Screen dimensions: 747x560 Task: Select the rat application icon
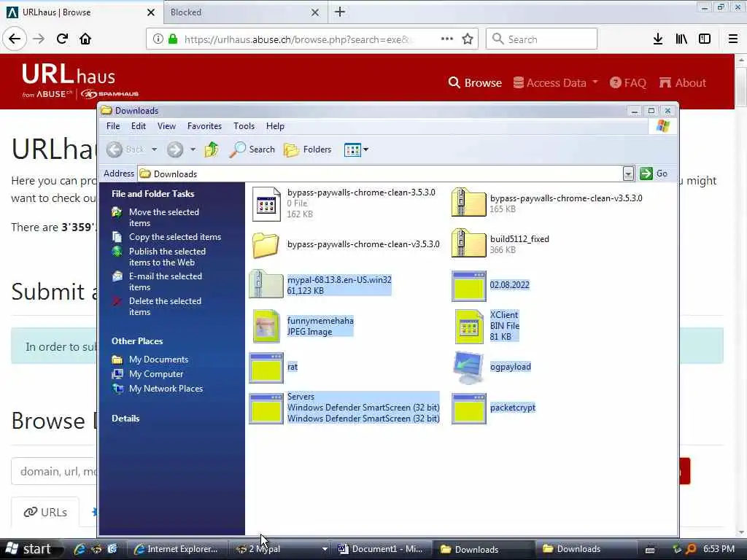(x=266, y=367)
